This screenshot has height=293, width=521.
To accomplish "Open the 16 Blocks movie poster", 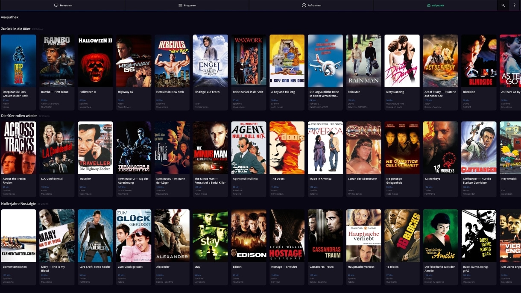I will pos(402,235).
